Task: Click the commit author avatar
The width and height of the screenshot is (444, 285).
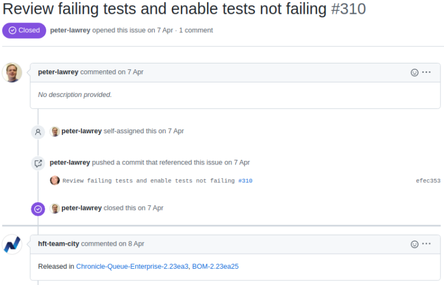Action: click(x=55, y=180)
